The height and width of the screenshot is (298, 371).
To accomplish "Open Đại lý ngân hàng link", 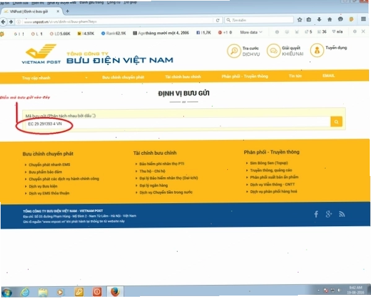I will pyautogui.click(x=154, y=185).
